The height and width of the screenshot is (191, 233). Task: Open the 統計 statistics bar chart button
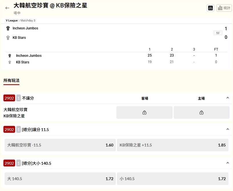(x=224, y=8)
